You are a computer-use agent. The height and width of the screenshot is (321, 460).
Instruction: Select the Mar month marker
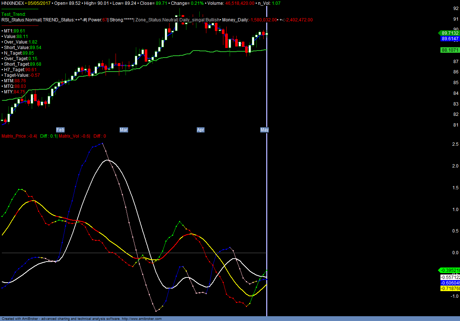click(x=124, y=130)
